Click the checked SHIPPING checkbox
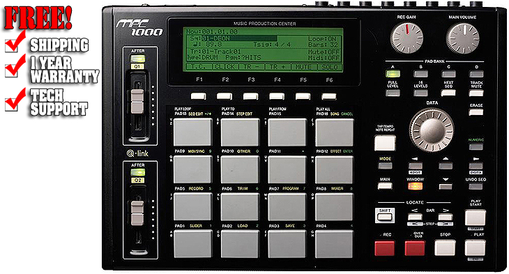This screenshot has height=274, width=509. point(11,45)
